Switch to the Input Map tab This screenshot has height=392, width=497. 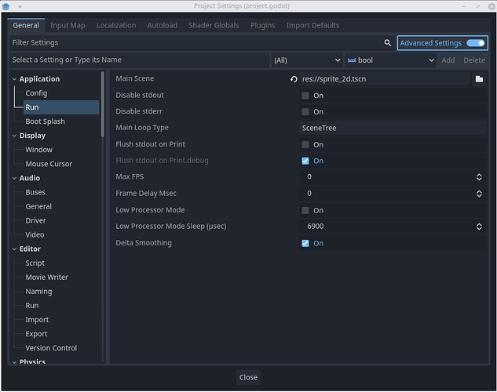click(x=68, y=25)
